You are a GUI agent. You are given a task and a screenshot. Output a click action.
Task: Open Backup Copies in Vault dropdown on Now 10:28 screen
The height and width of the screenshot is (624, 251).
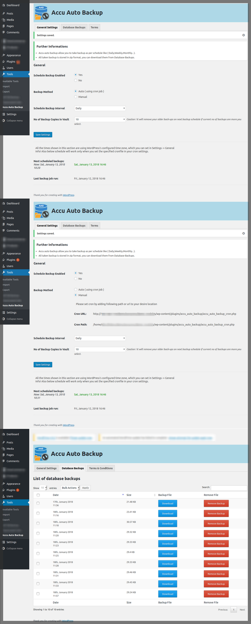point(100,120)
